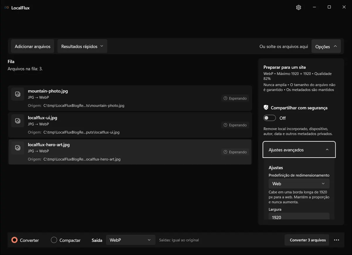Viewport: 352px width, 255px height.
Task: Click Adicionar arquivos button
Action: 33,46
